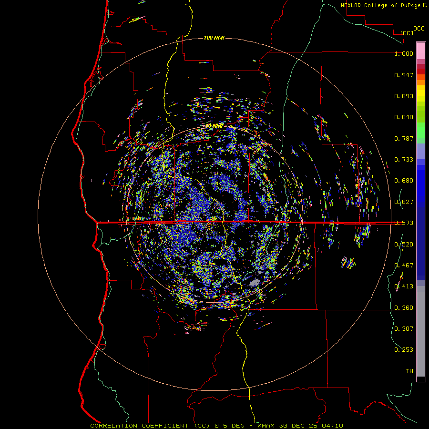429x429 pixels.
Task: Select the 0.253 scale value
Action: [404, 350]
